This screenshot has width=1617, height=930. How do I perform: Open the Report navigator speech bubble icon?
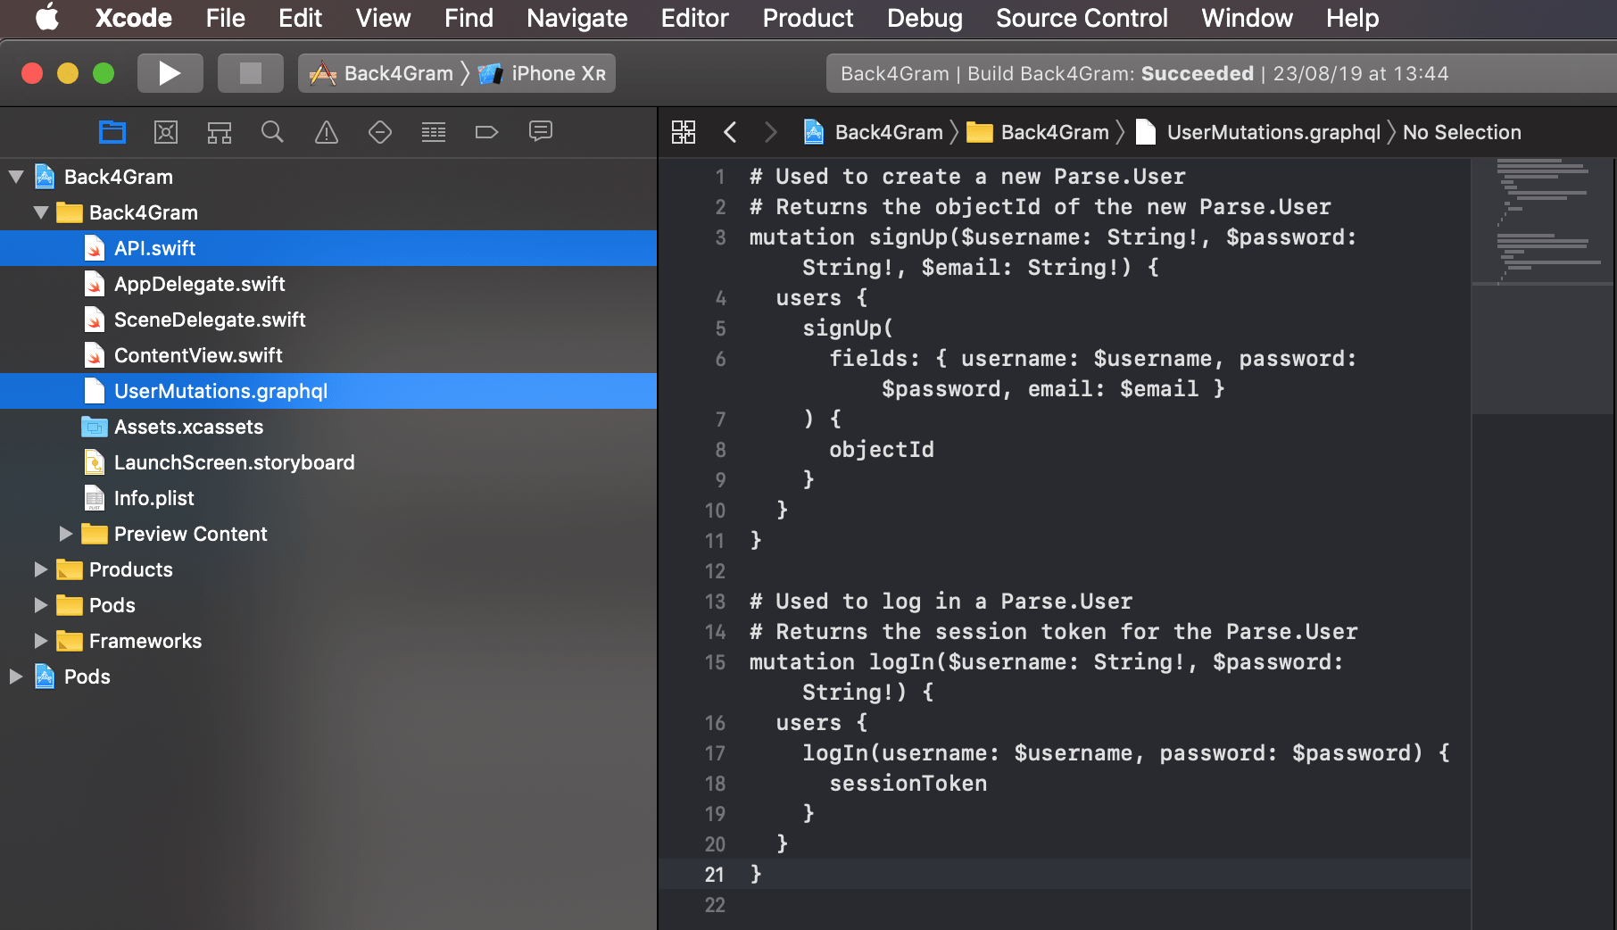click(540, 131)
